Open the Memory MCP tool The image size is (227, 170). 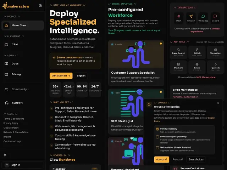[x=178, y=67]
